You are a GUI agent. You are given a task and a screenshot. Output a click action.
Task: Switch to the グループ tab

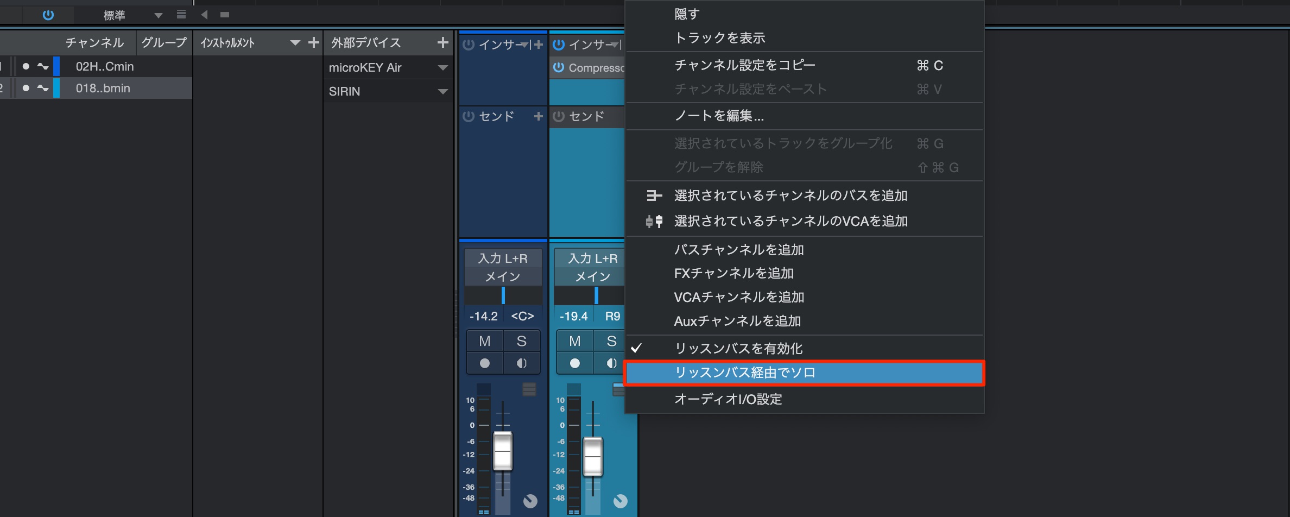(164, 42)
